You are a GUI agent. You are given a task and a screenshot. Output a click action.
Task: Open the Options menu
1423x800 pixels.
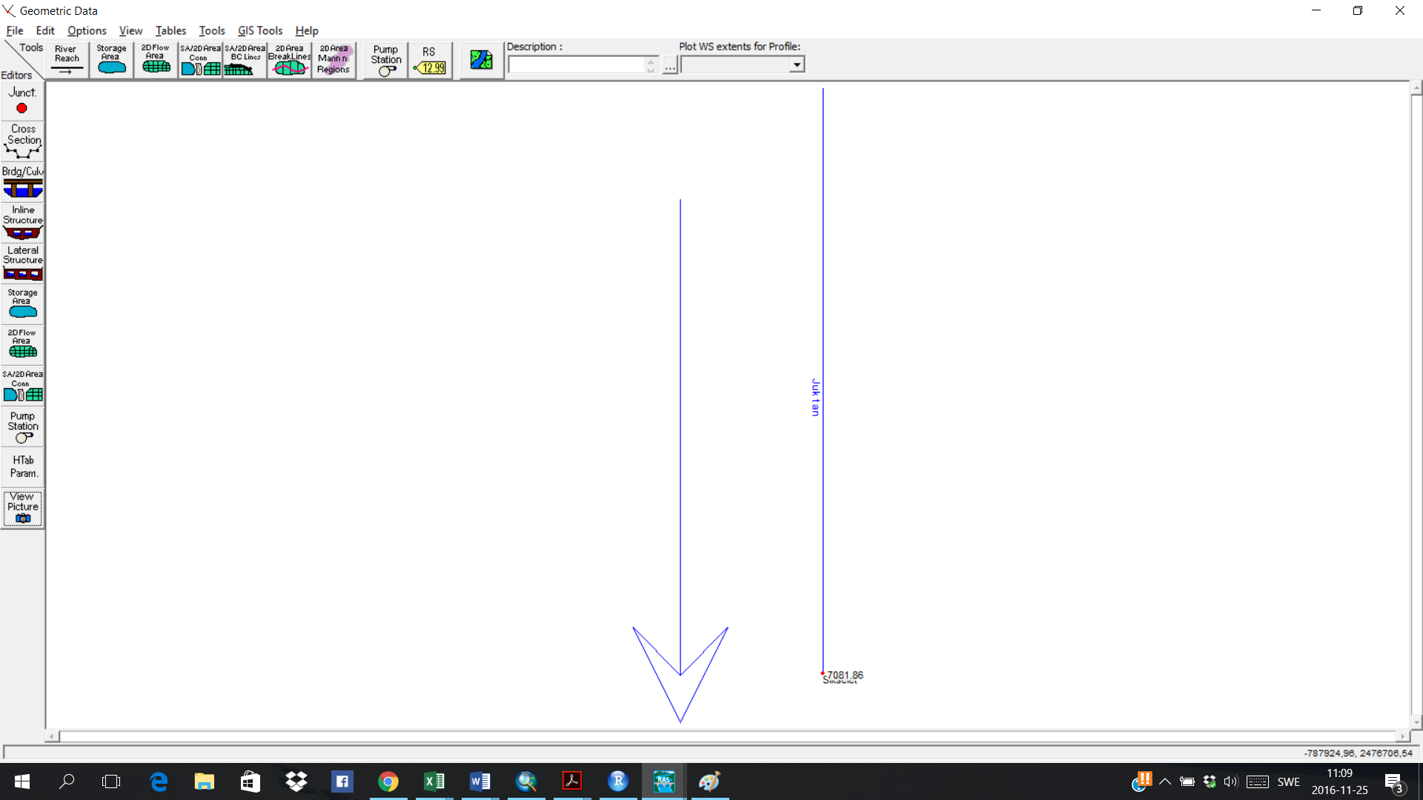point(87,30)
